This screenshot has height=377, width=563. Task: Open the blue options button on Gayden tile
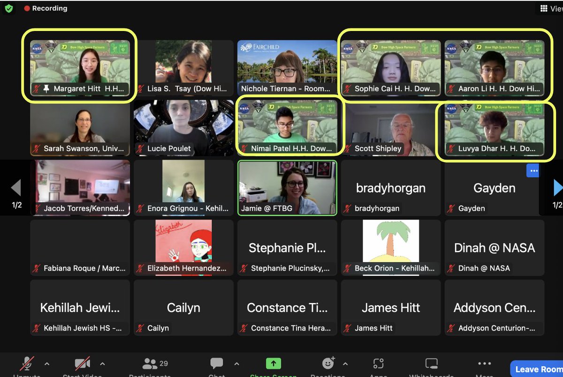(x=533, y=171)
